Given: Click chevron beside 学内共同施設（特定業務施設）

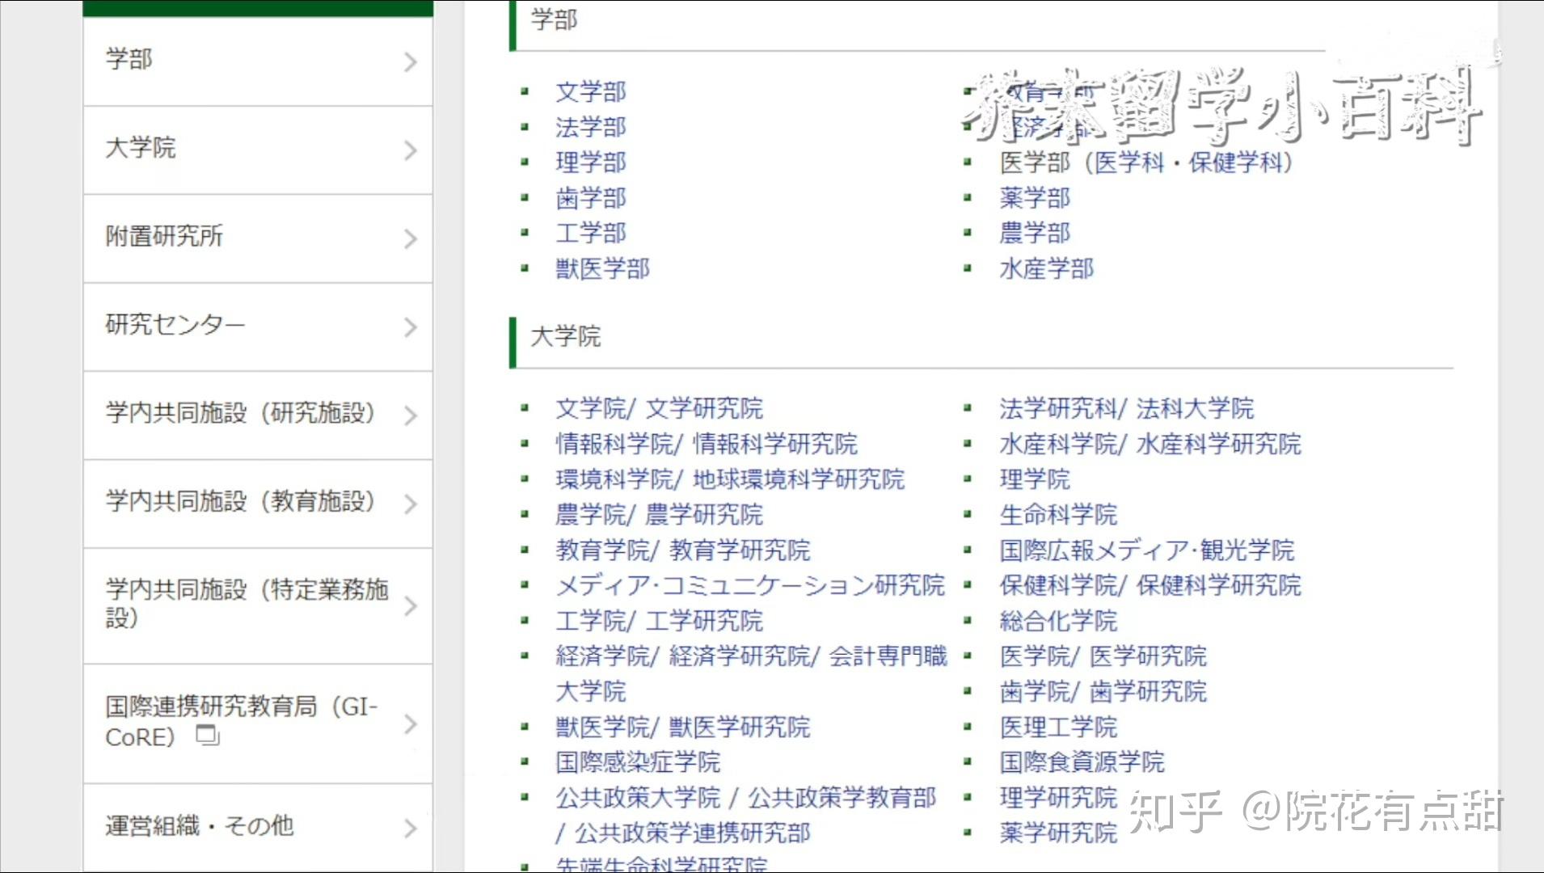Looking at the screenshot, I should click(x=411, y=606).
